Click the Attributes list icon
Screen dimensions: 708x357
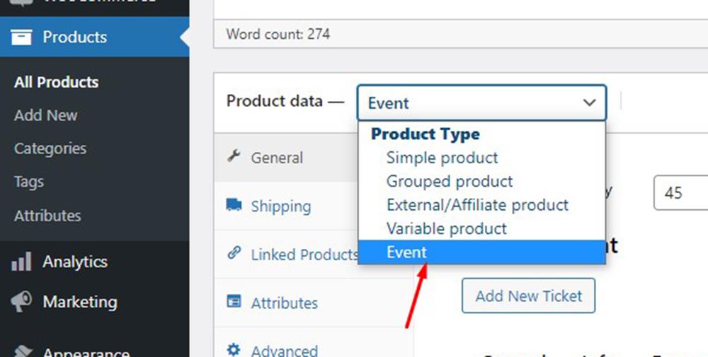coord(234,301)
